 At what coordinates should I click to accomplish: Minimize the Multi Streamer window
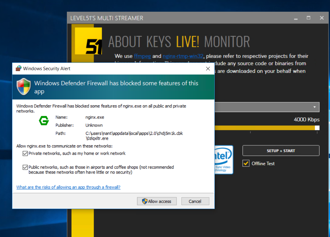296,18
